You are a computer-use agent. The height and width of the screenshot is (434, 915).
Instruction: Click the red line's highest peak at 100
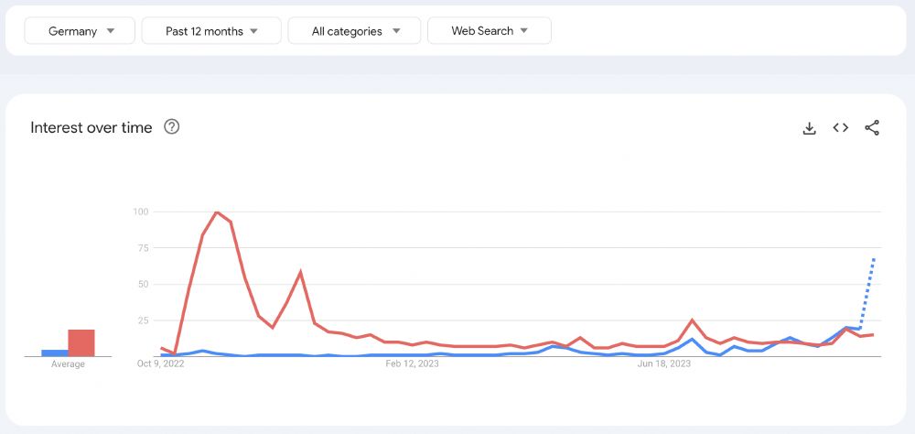(x=217, y=212)
